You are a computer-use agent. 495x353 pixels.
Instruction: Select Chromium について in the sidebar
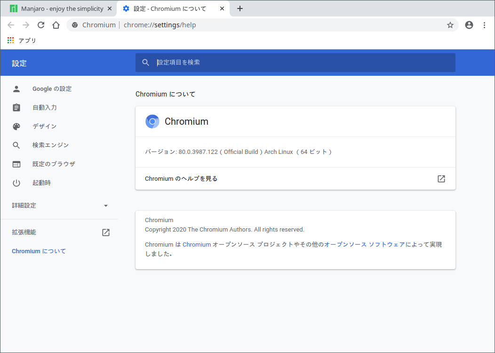pyautogui.click(x=39, y=251)
